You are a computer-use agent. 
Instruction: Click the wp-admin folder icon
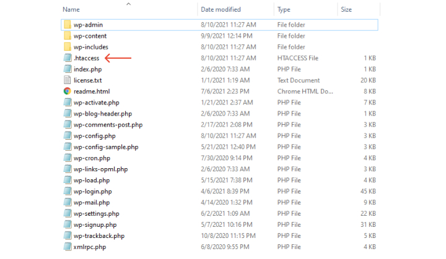pos(68,25)
